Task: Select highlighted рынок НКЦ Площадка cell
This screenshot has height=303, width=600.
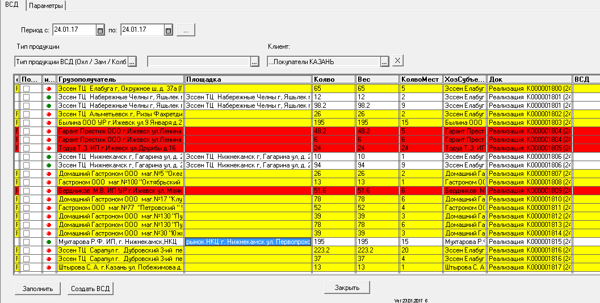Action: coord(248,242)
